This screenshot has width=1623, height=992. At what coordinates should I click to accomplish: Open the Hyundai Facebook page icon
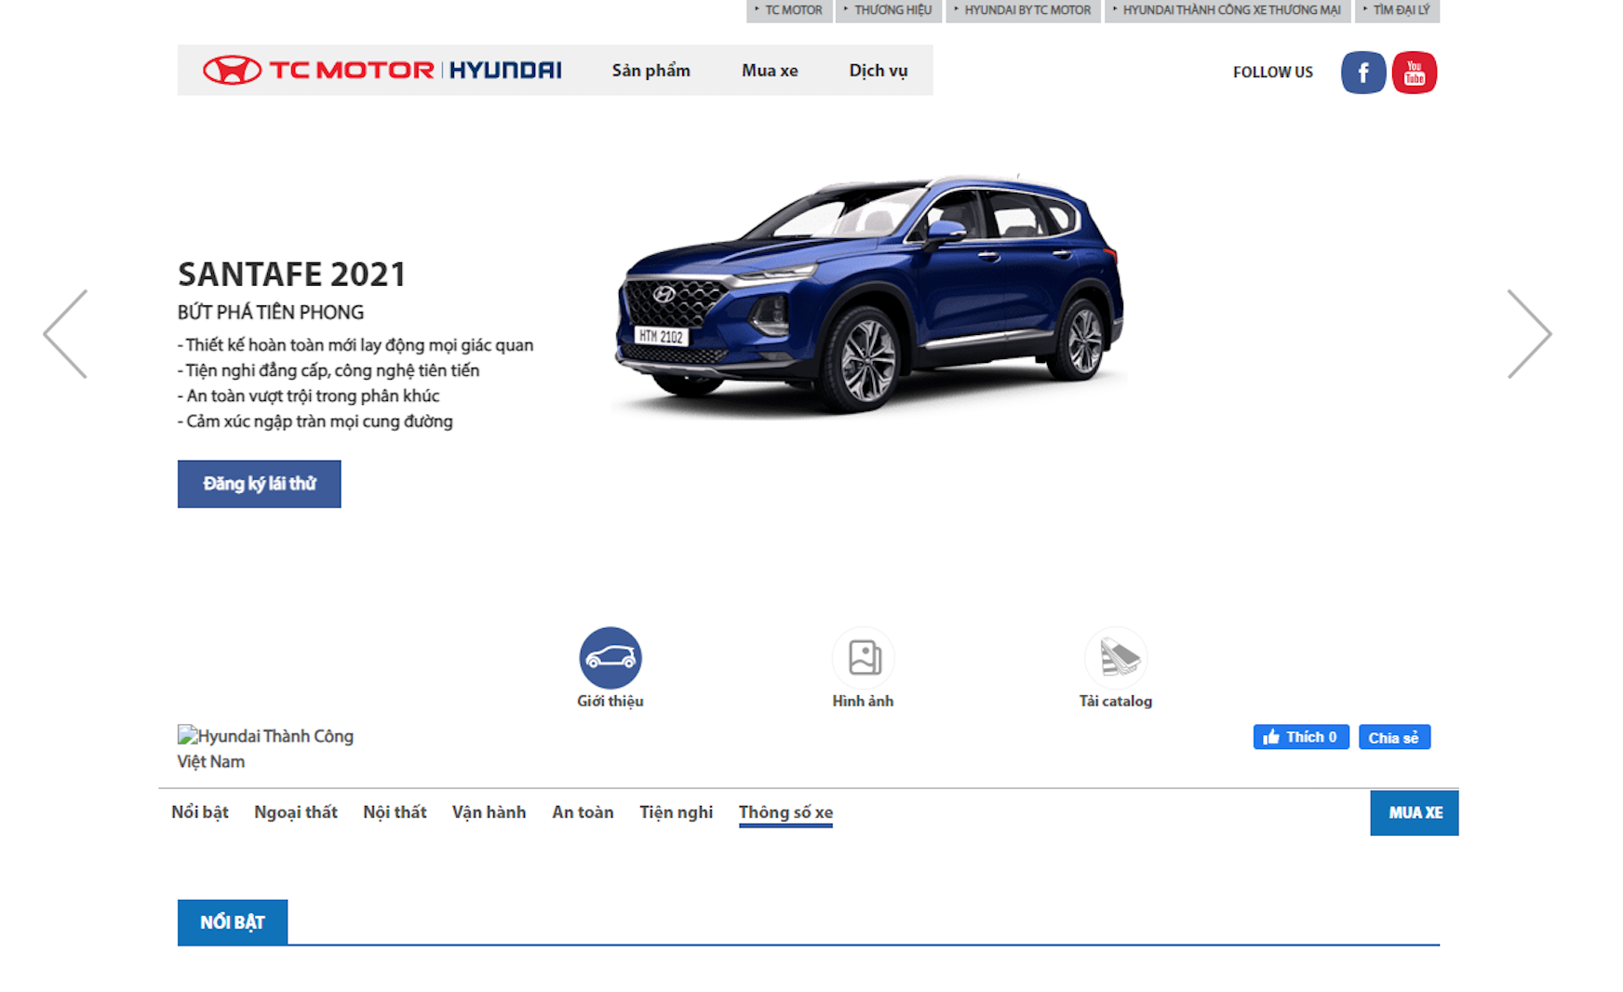[x=1362, y=73]
